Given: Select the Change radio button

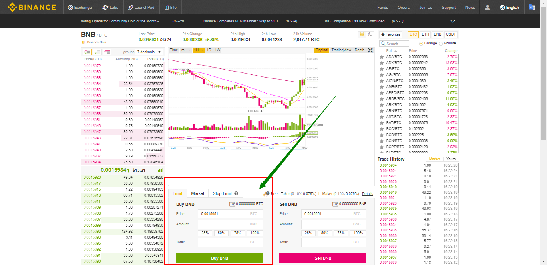Looking at the screenshot, I should tap(421, 44).
